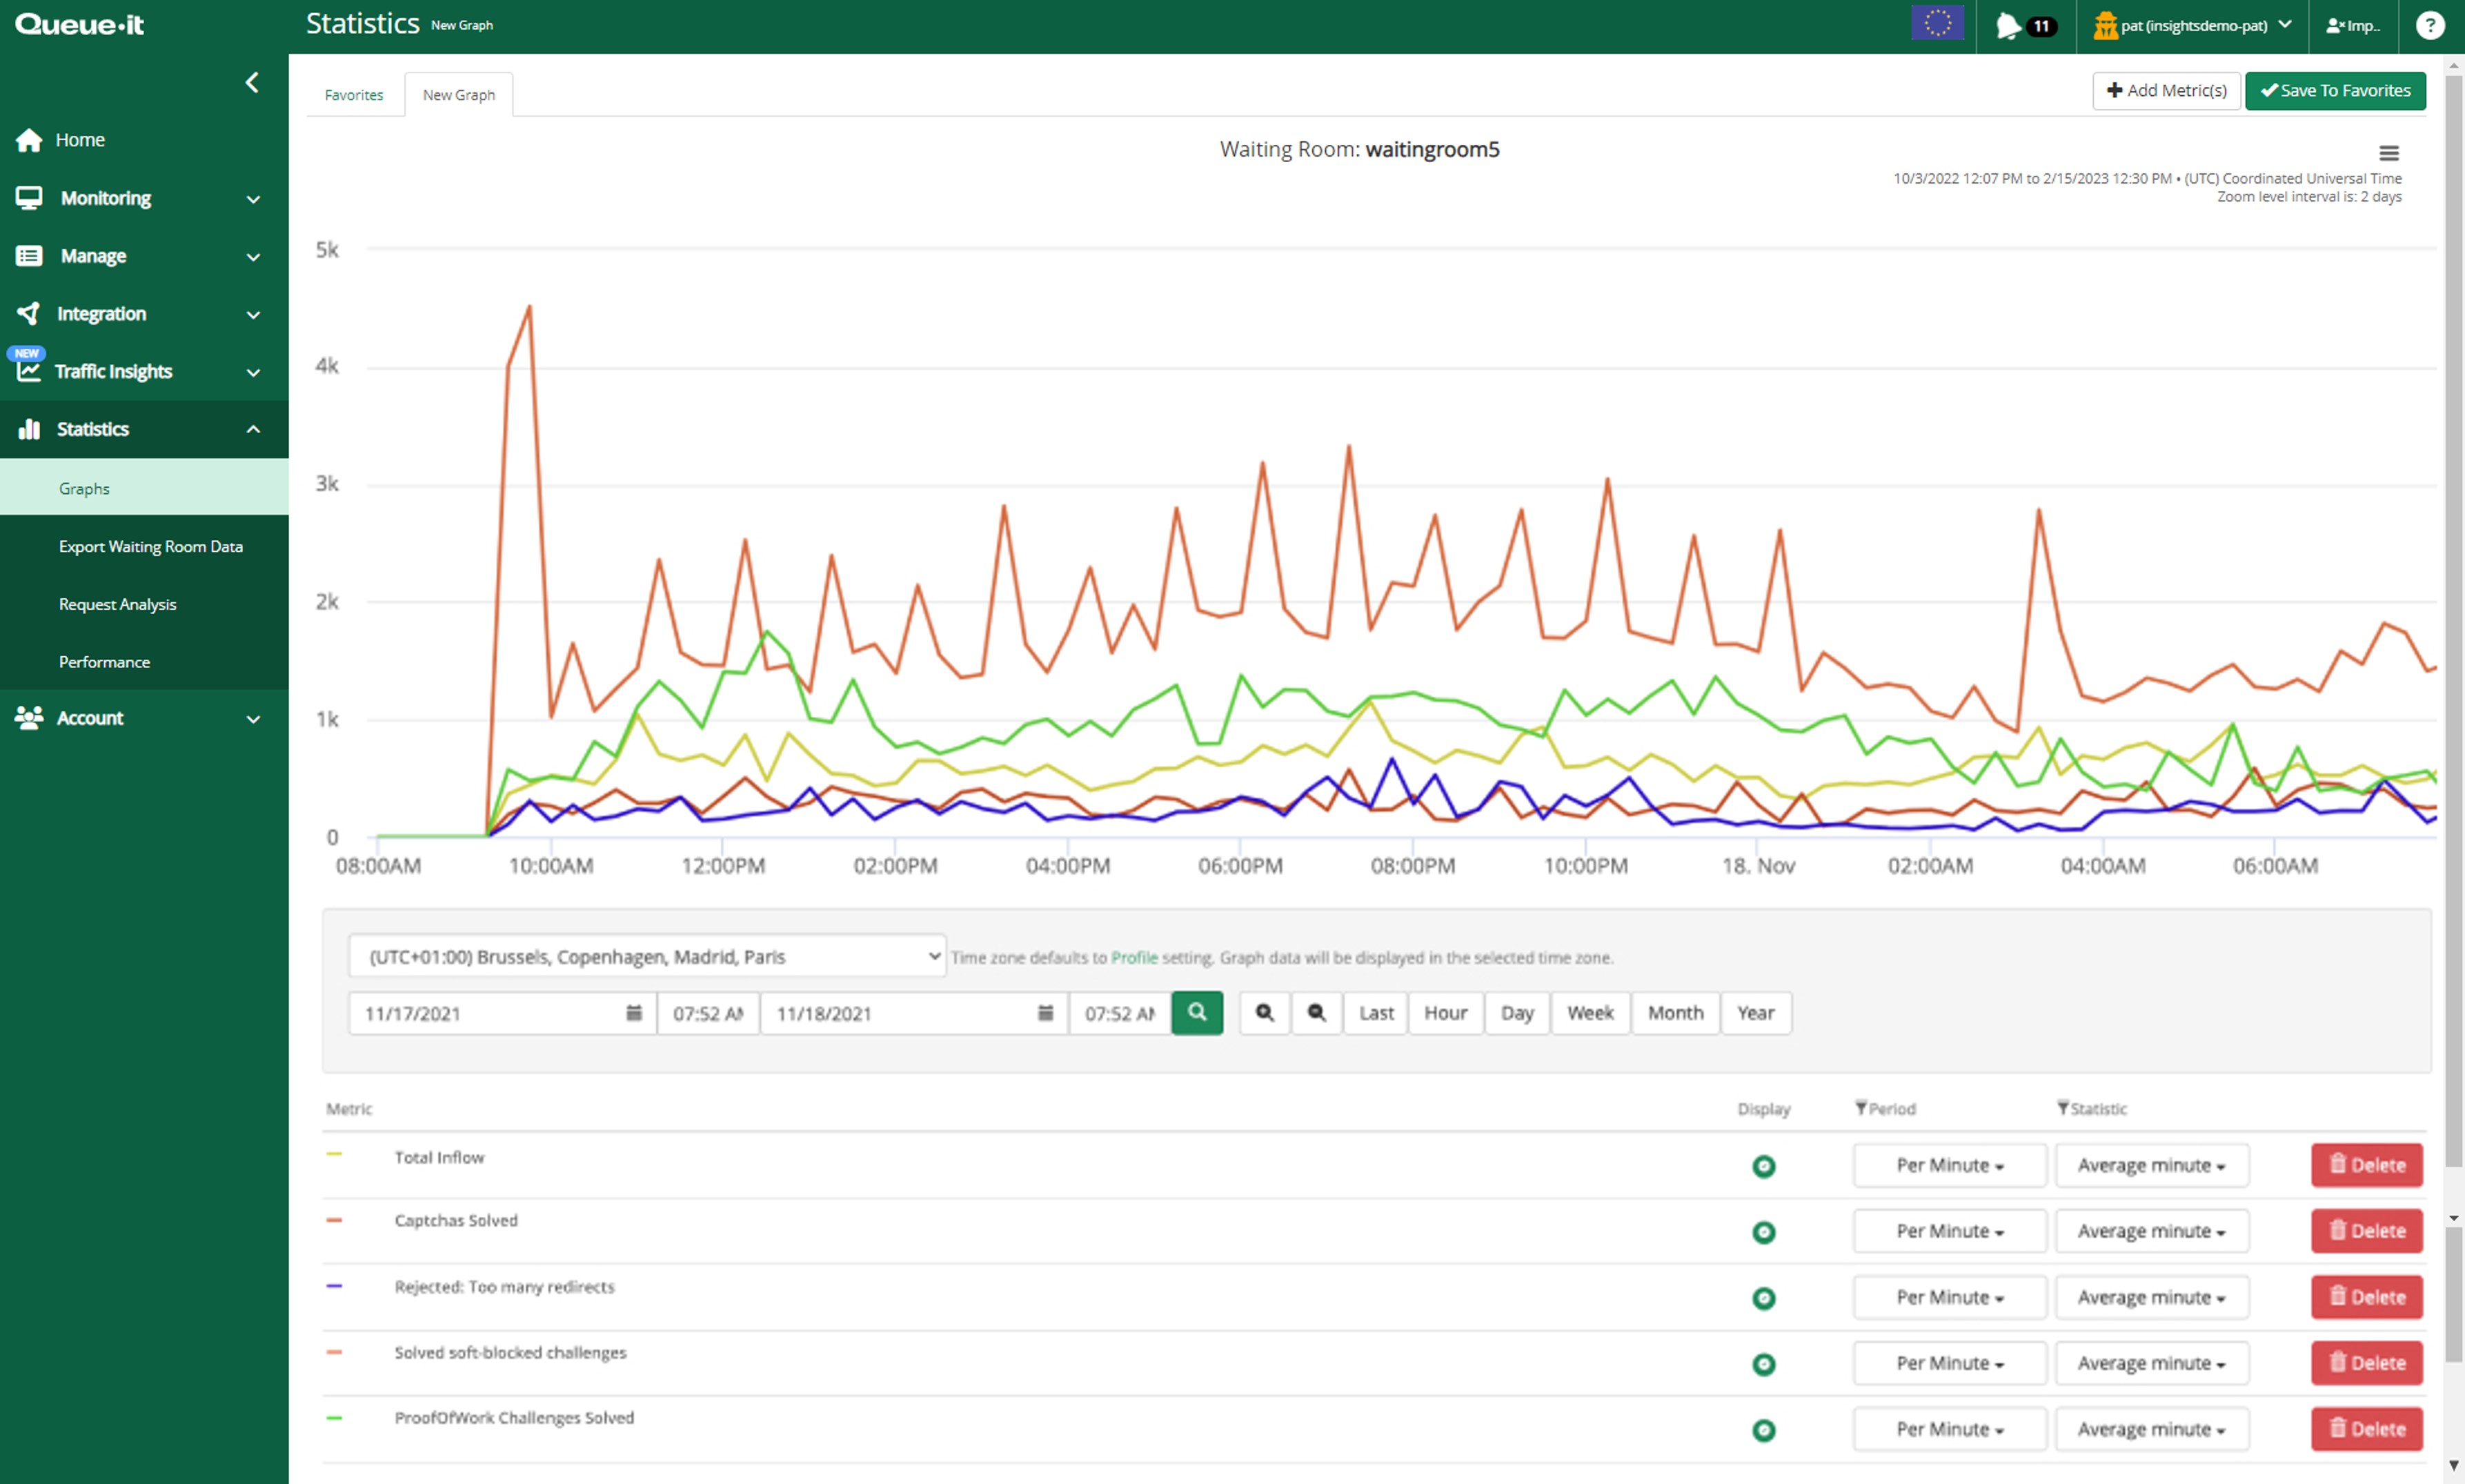Open pat (insightsdemo-pat) account dropdown
This screenshot has width=2465, height=1484.
[x=2192, y=26]
